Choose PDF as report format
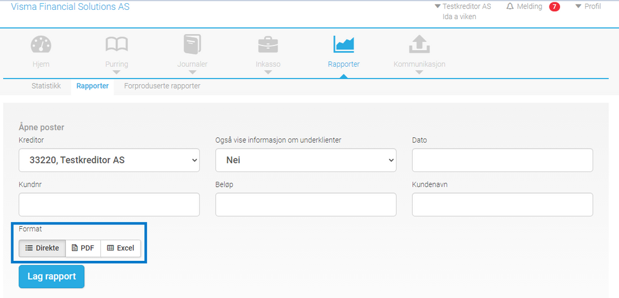 [83, 248]
